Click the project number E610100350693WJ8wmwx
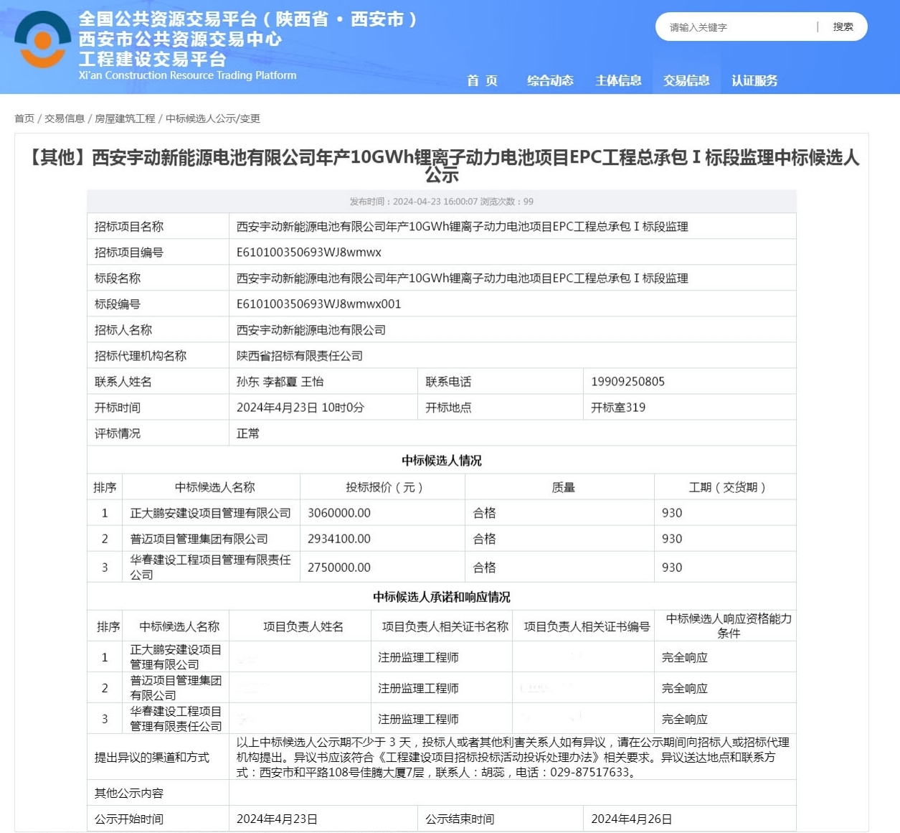The image size is (900, 833). (x=309, y=253)
